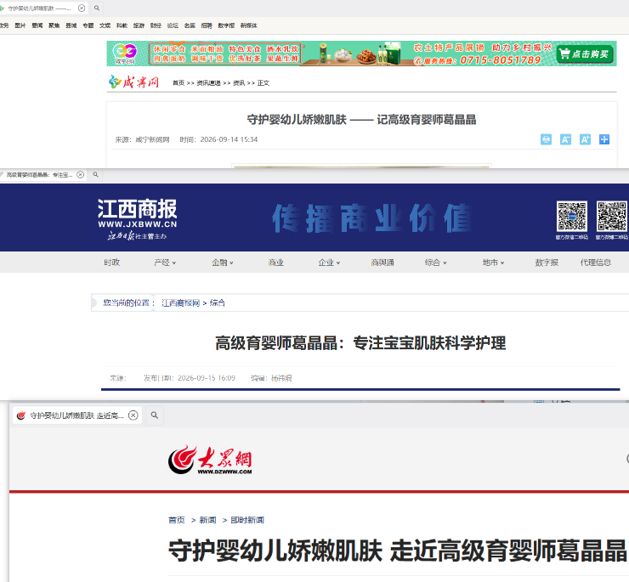This screenshot has width=629, height=582.
Task: Click 首页 in Xianning breadcrumb
Action: (x=178, y=83)
